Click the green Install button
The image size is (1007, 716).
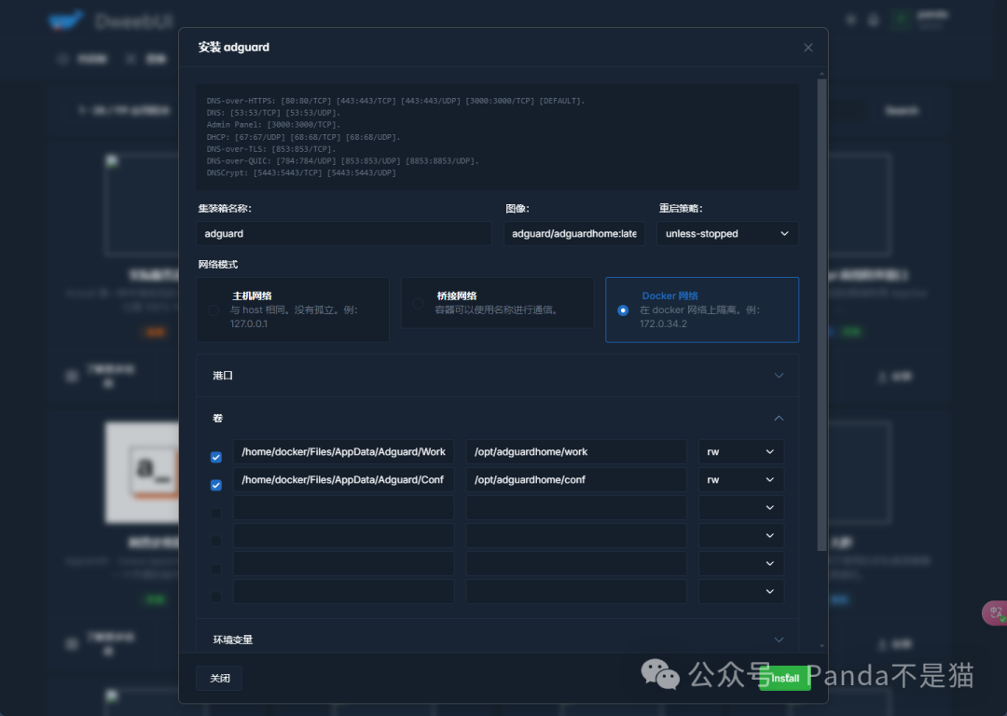[785, 678]
